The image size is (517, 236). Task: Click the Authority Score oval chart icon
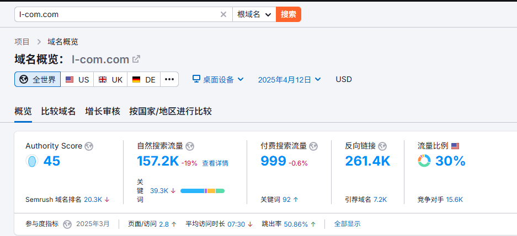click(x=32, y=161)
